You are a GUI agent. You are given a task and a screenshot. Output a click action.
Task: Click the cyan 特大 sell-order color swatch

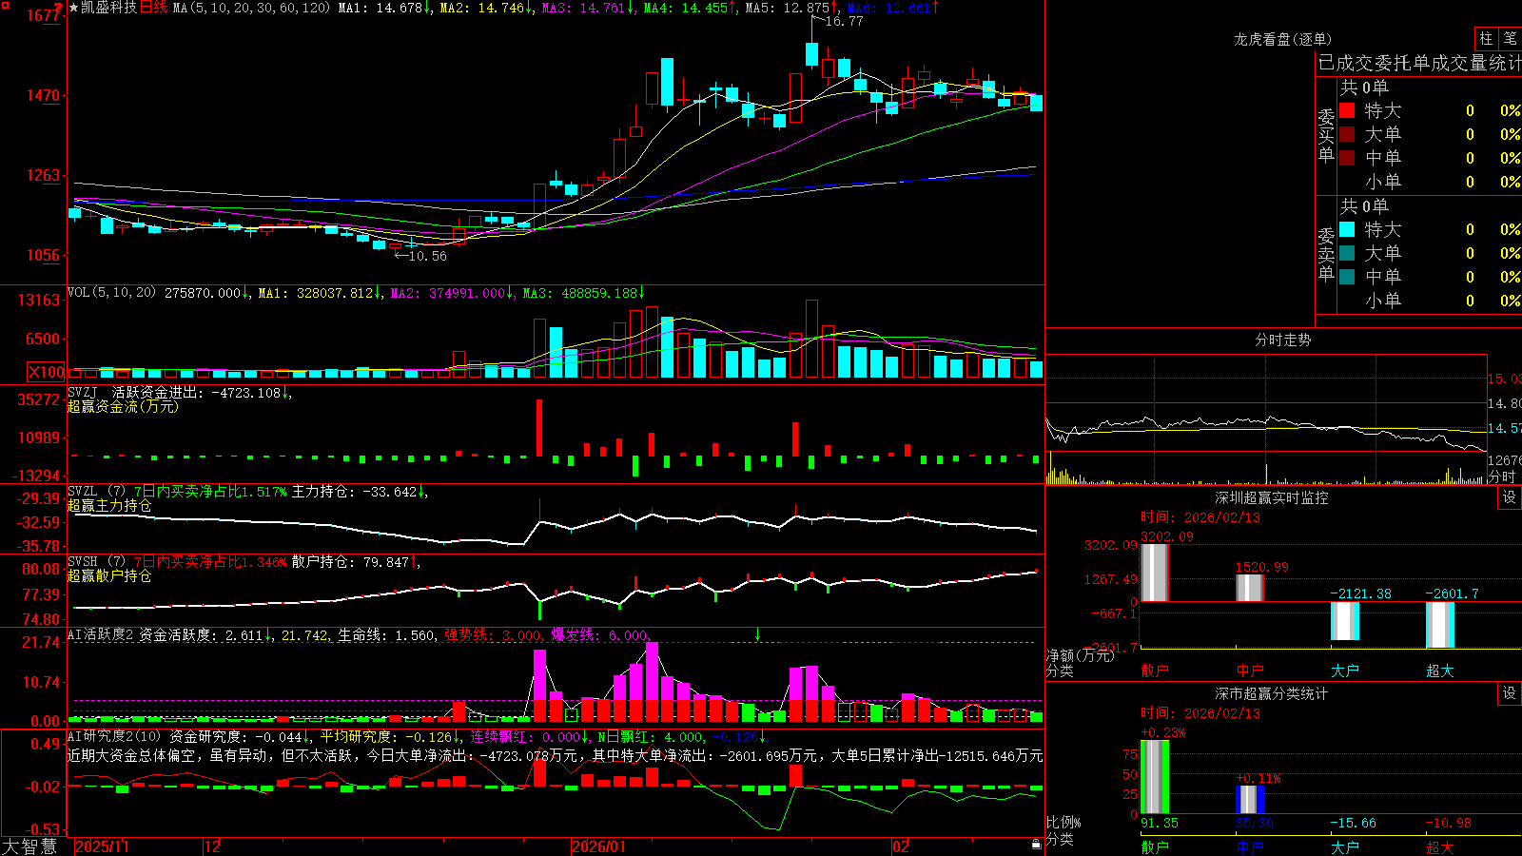click(1347, 229)
